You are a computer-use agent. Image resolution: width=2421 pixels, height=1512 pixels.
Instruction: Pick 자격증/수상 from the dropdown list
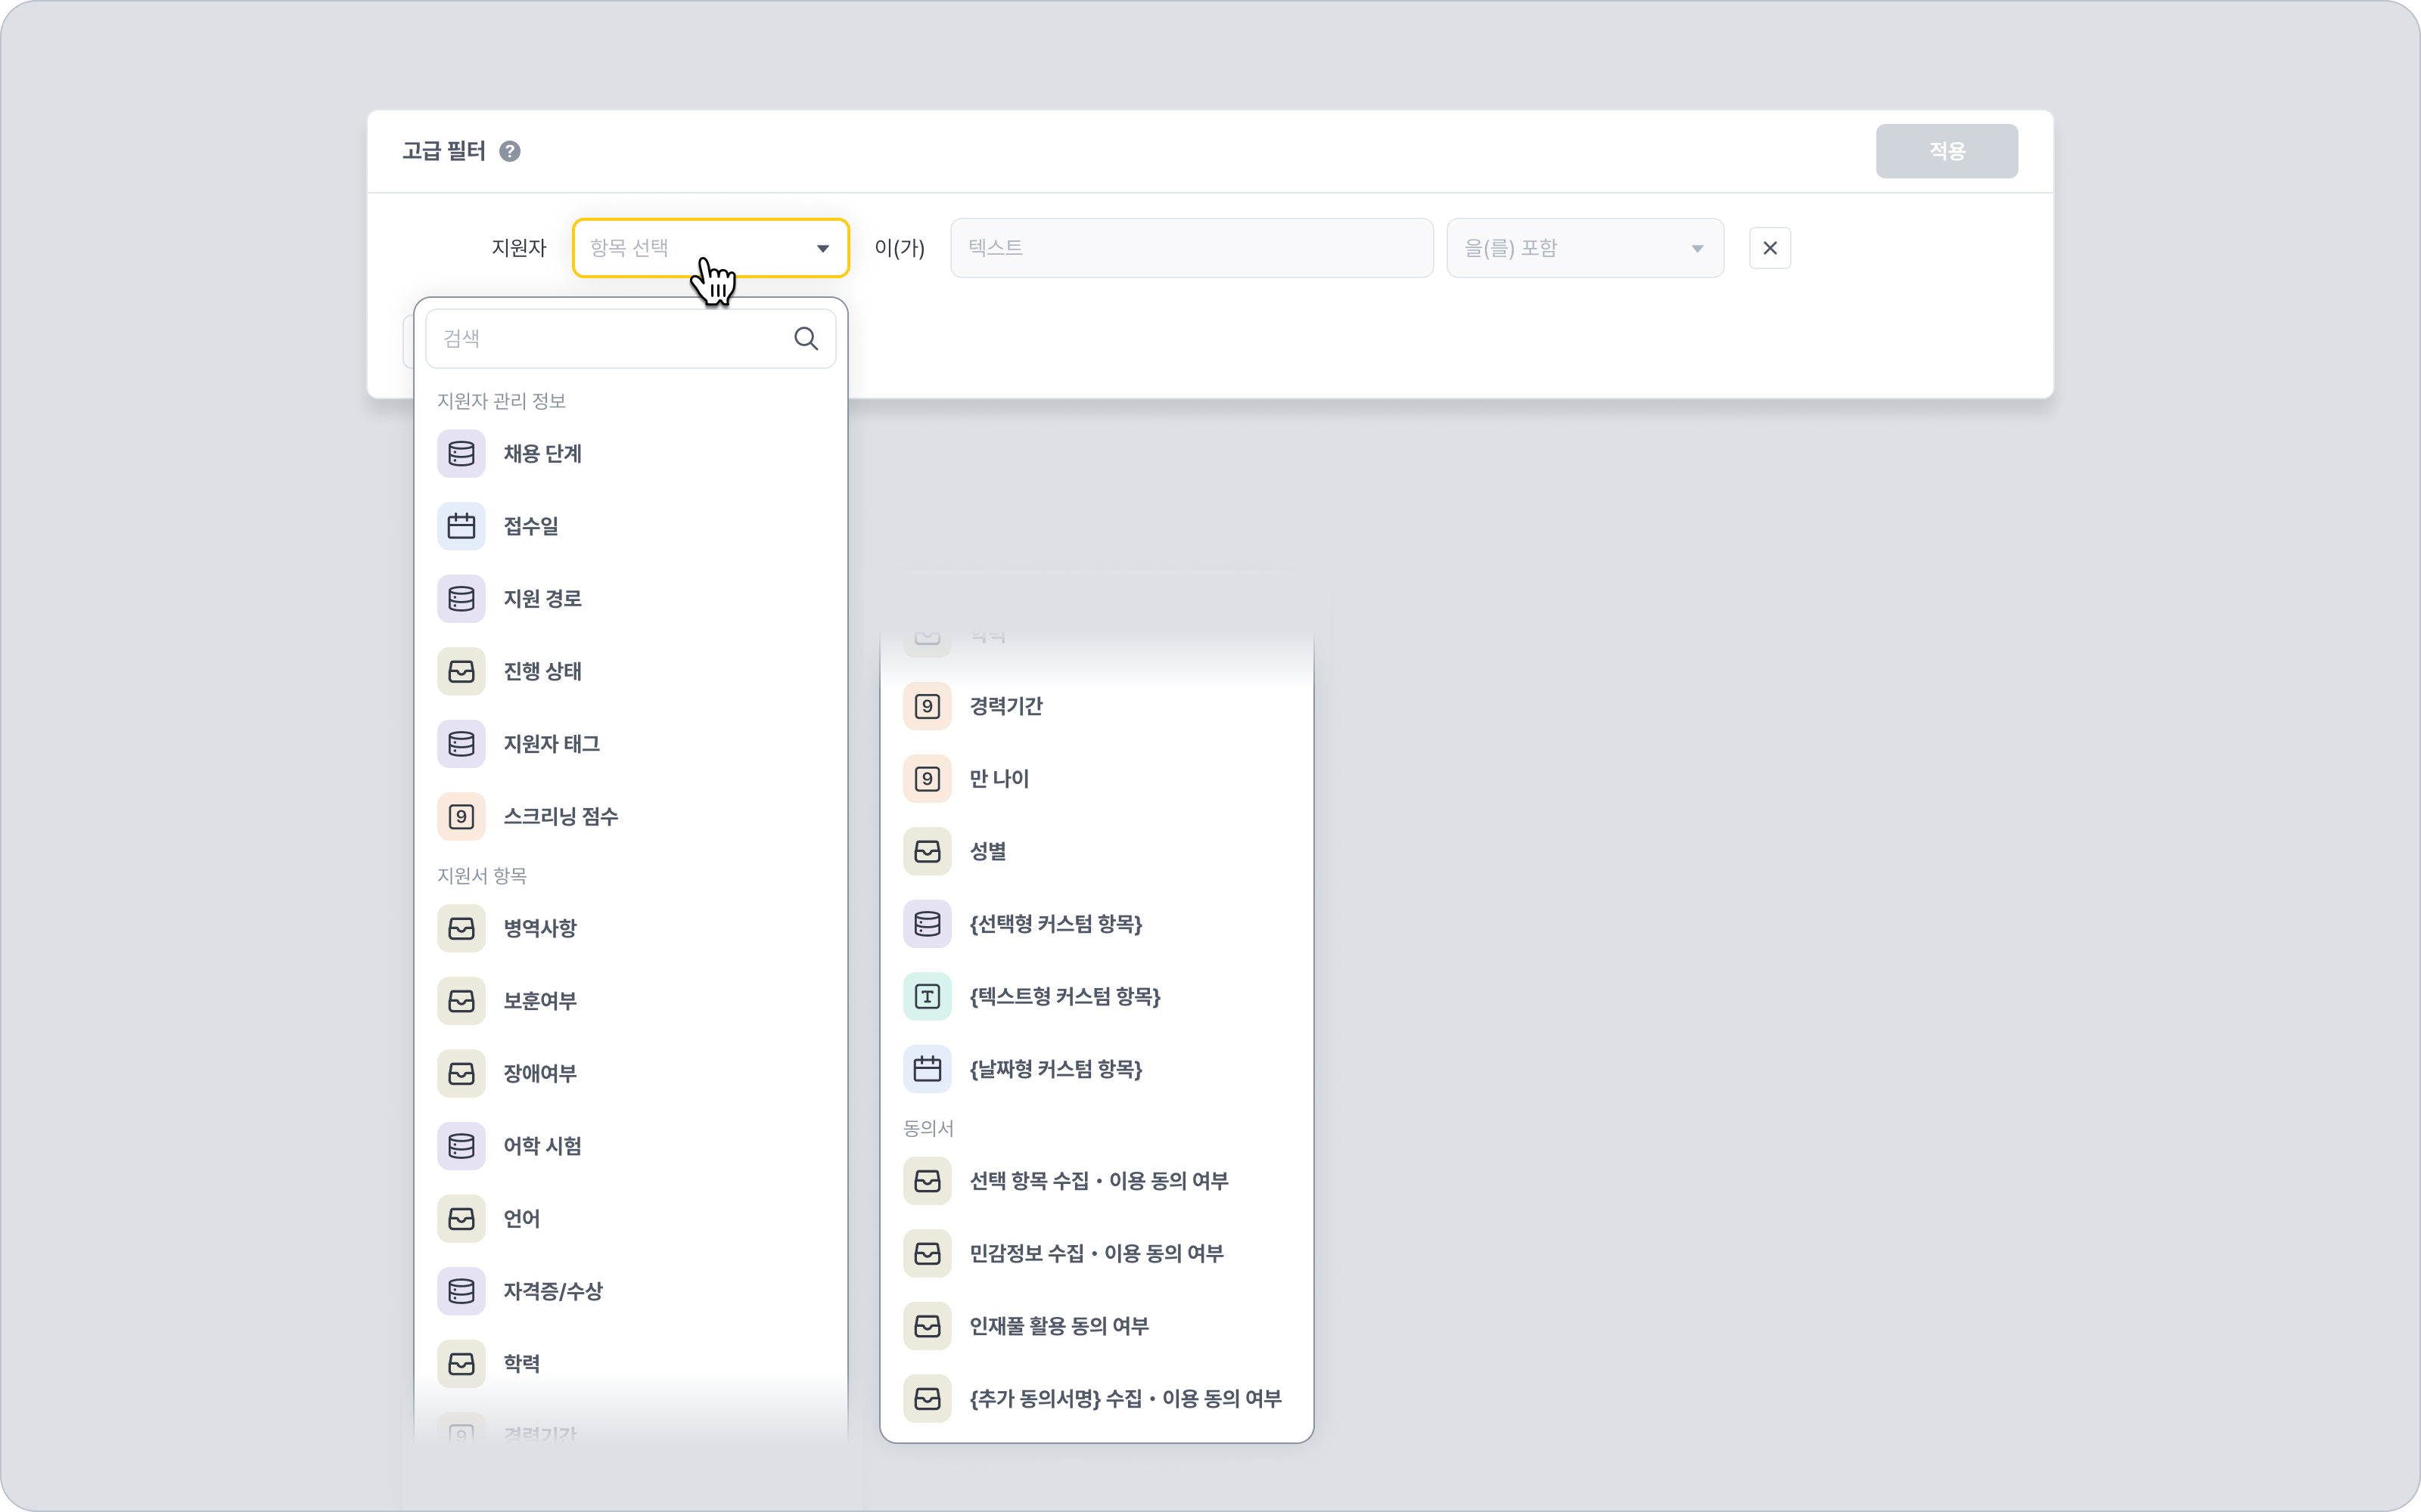click(x=552, y=1291)
